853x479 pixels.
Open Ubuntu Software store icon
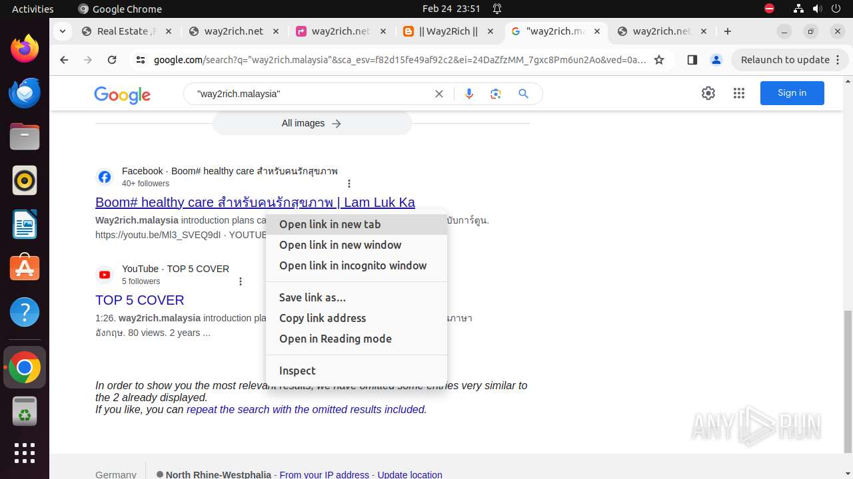pyautogui.click(x=25, y=268)
